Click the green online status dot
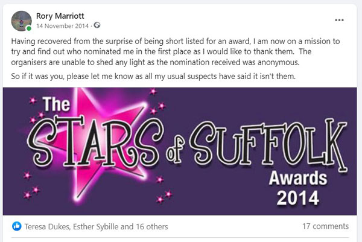Screen dimensions: 362x242 tap(29, 28)
